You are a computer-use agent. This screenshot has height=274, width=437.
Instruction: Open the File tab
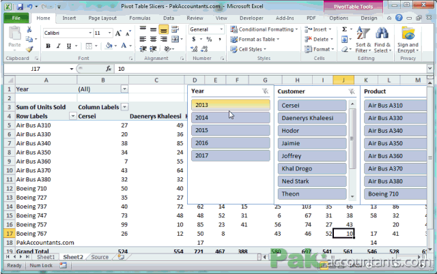pyautogui.click(x=16, y=18)
